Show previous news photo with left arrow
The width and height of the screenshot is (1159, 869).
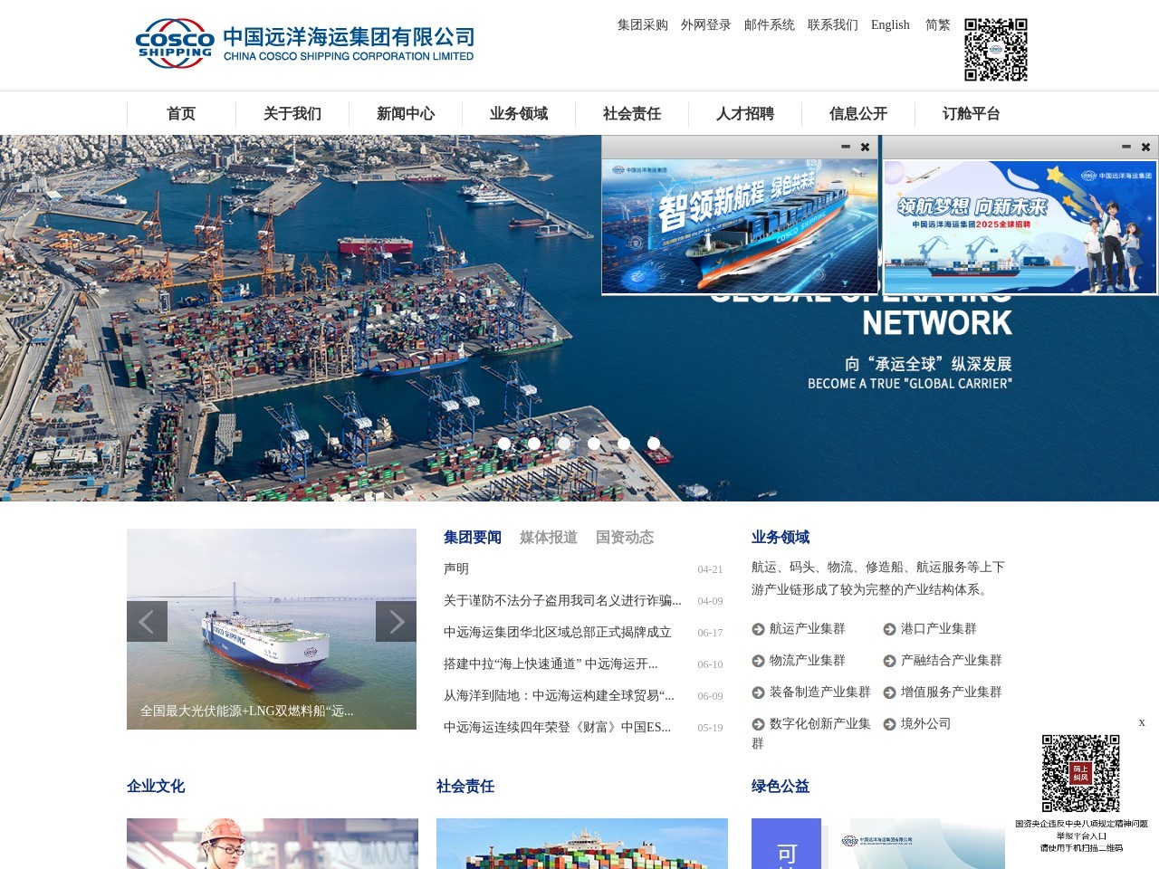pos(147,621)
